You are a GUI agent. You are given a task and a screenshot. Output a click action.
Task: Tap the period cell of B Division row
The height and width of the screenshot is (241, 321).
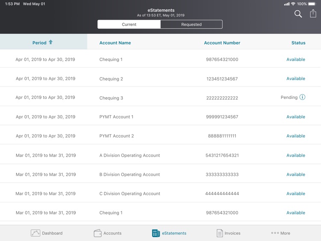[x=46, y=175]
